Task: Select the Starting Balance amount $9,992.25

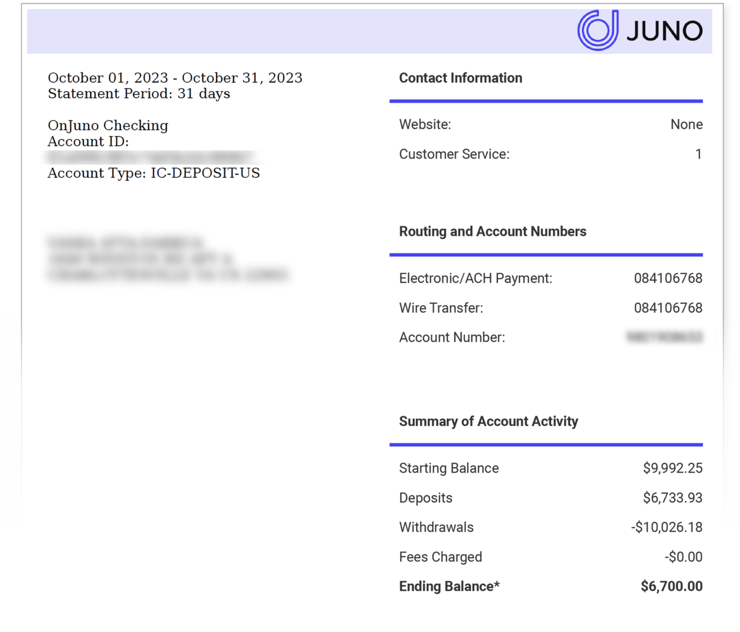Action: click(673, 468)
